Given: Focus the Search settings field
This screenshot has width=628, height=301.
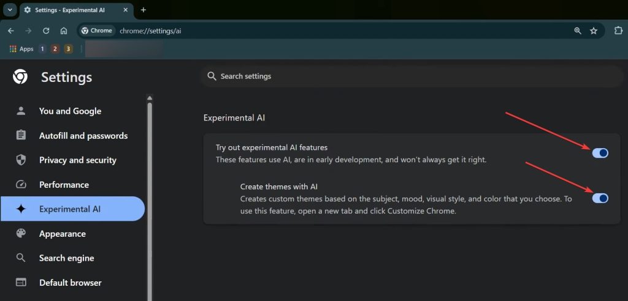Looking at the screenshot, I should pos(412,76).
